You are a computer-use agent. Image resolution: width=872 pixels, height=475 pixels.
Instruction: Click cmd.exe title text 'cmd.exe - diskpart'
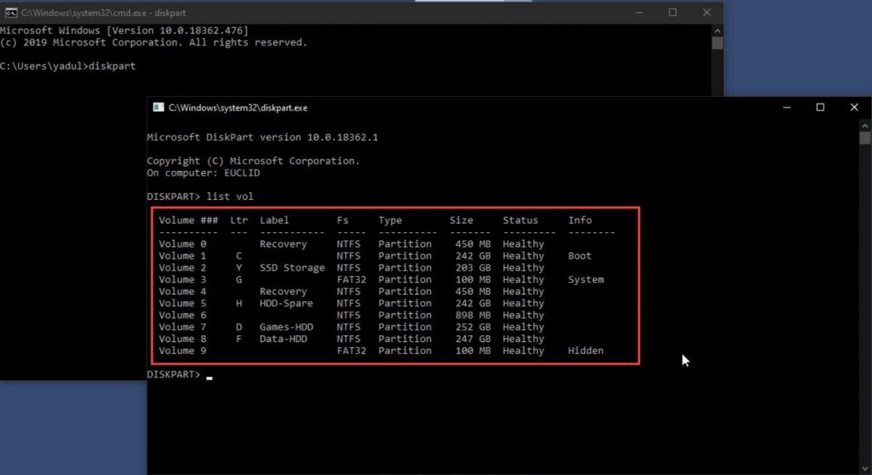click(149, 13)
